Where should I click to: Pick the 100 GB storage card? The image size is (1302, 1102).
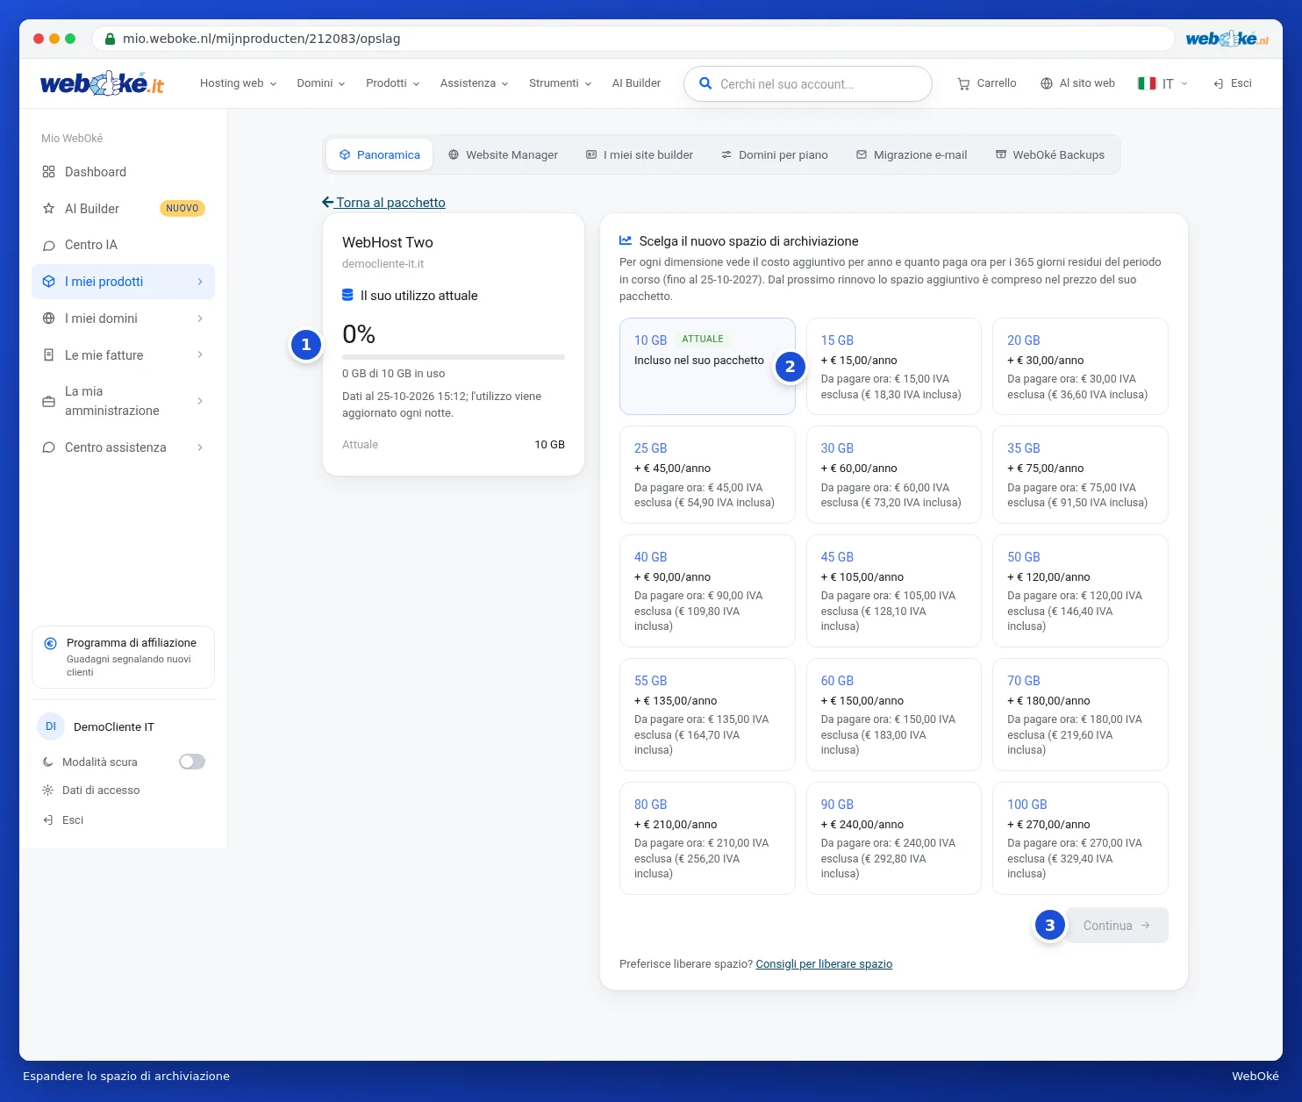click(1080, 838)
